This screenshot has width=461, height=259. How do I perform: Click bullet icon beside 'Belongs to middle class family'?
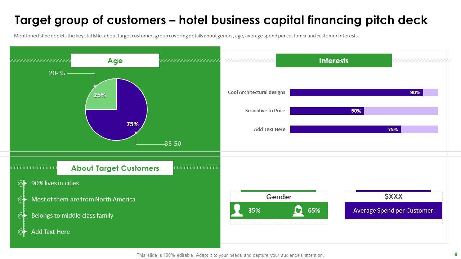point(21,216)
